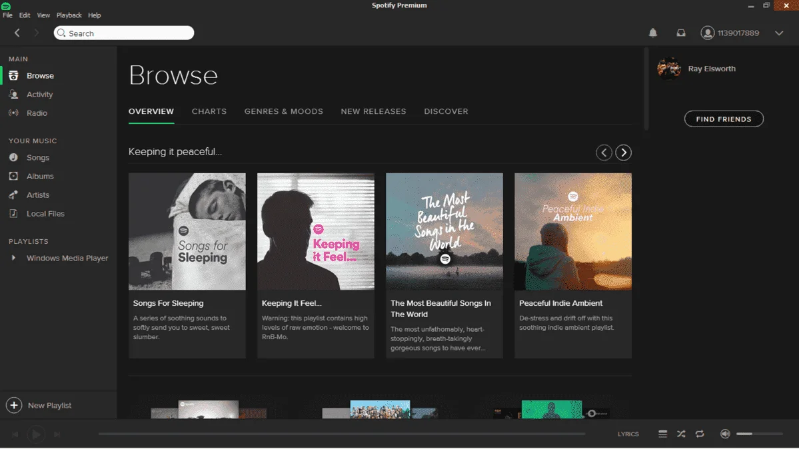The image size is (799, 449).
Task: Mute the volume speaker icon
Action: (725, 434)
